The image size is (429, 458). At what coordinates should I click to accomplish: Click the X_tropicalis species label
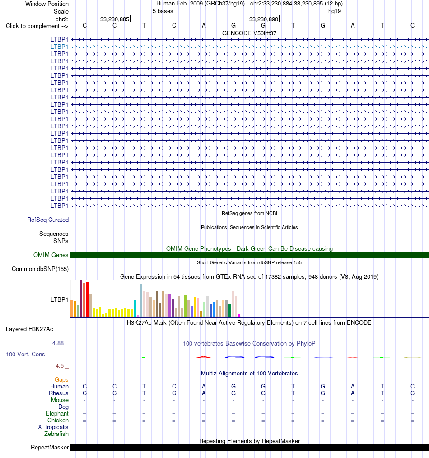(53, 427)
